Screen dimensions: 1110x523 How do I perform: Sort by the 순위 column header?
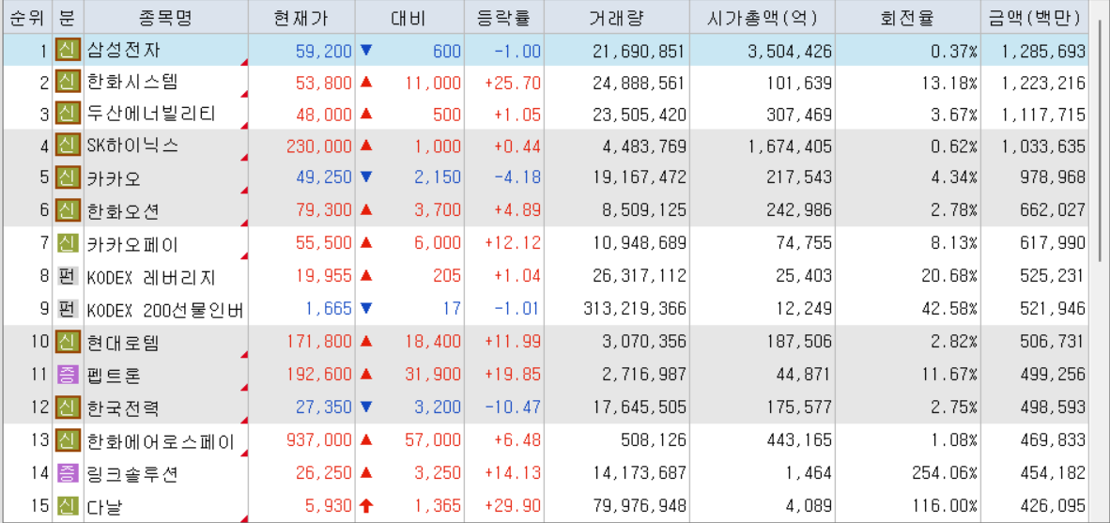(26, 18)
